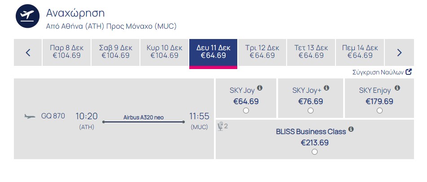Select the SKY Joy+ €76.69 fare

[310, 110]
